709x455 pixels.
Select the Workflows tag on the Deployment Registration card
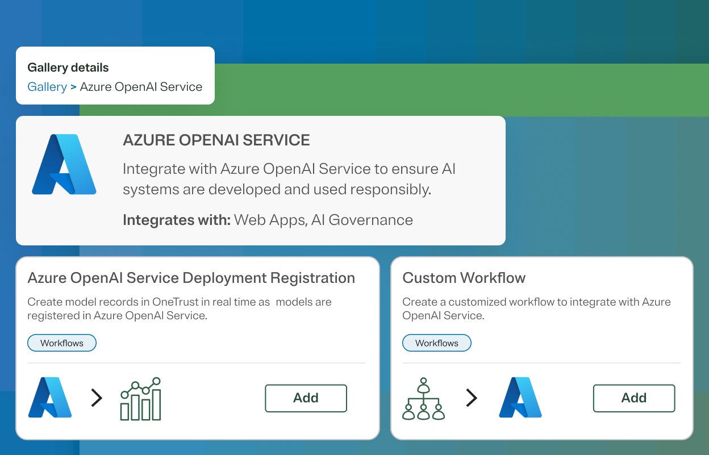coord(61,343)
